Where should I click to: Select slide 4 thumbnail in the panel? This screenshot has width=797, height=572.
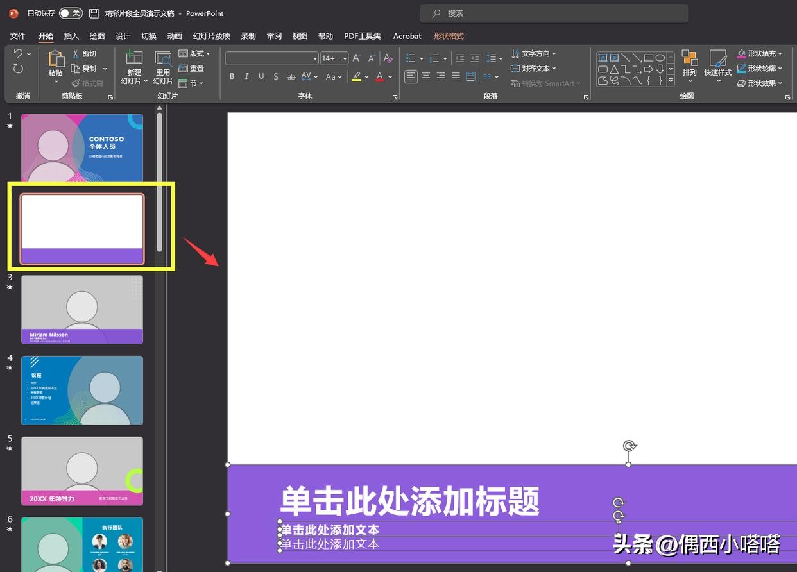click(x=82, y=391)
